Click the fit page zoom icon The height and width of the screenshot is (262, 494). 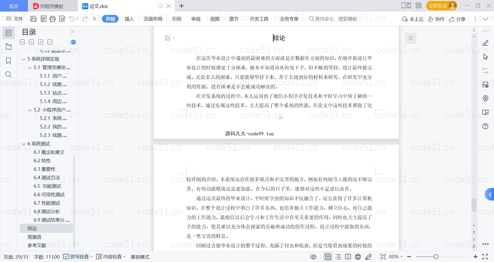(x=383, y=257)
